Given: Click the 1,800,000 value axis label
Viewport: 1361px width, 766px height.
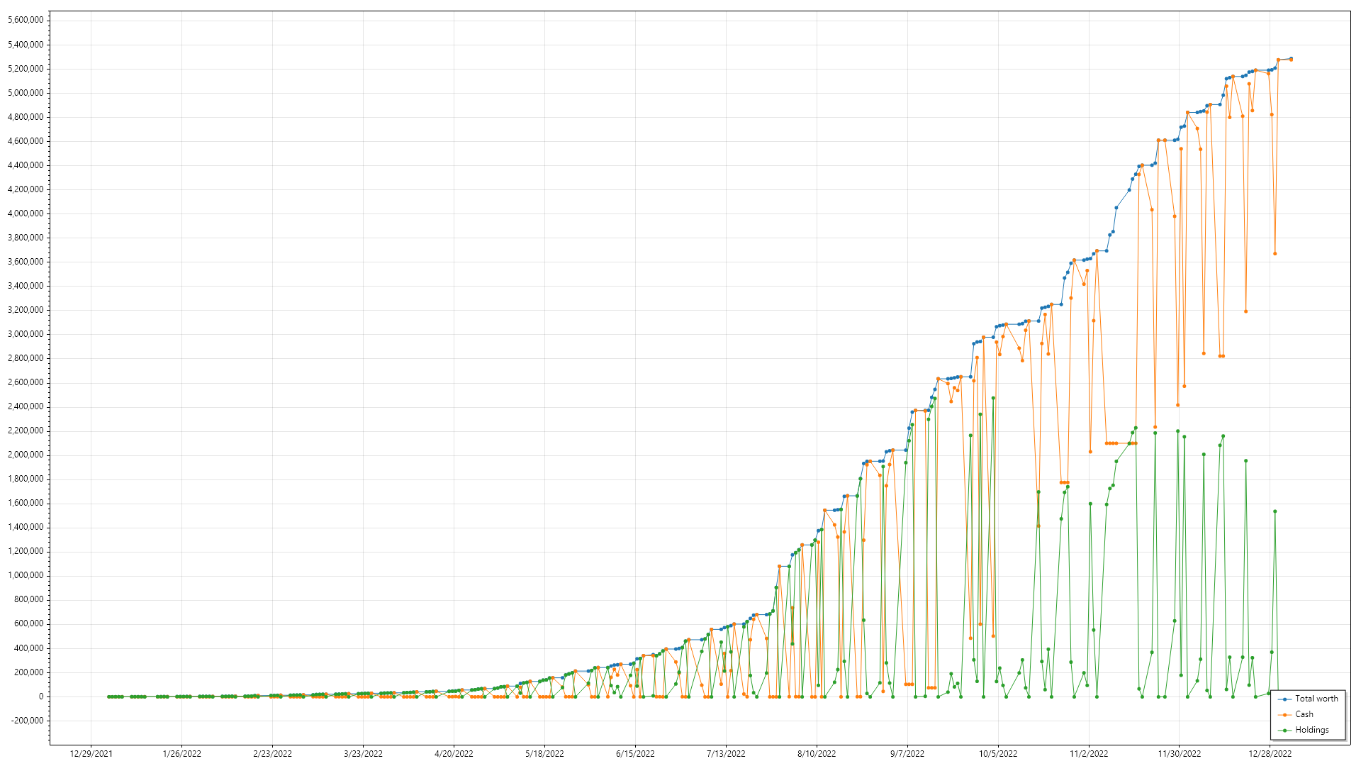Looking at the screenshot, I should [26, 479].
